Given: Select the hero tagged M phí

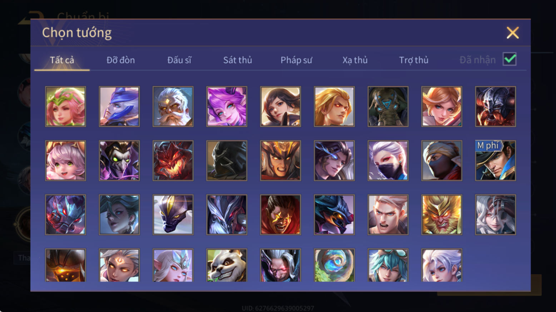Looking at the screenshot, I should pyautogui.click(x=495, y=160).
